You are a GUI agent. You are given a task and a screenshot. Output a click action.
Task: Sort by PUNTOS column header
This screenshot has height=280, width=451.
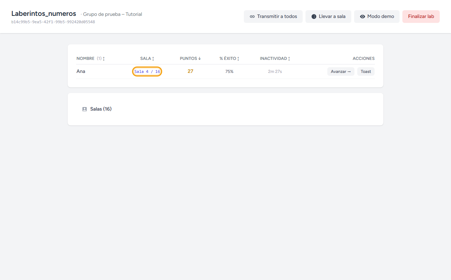pyautogui.click(x=190, y=58)
